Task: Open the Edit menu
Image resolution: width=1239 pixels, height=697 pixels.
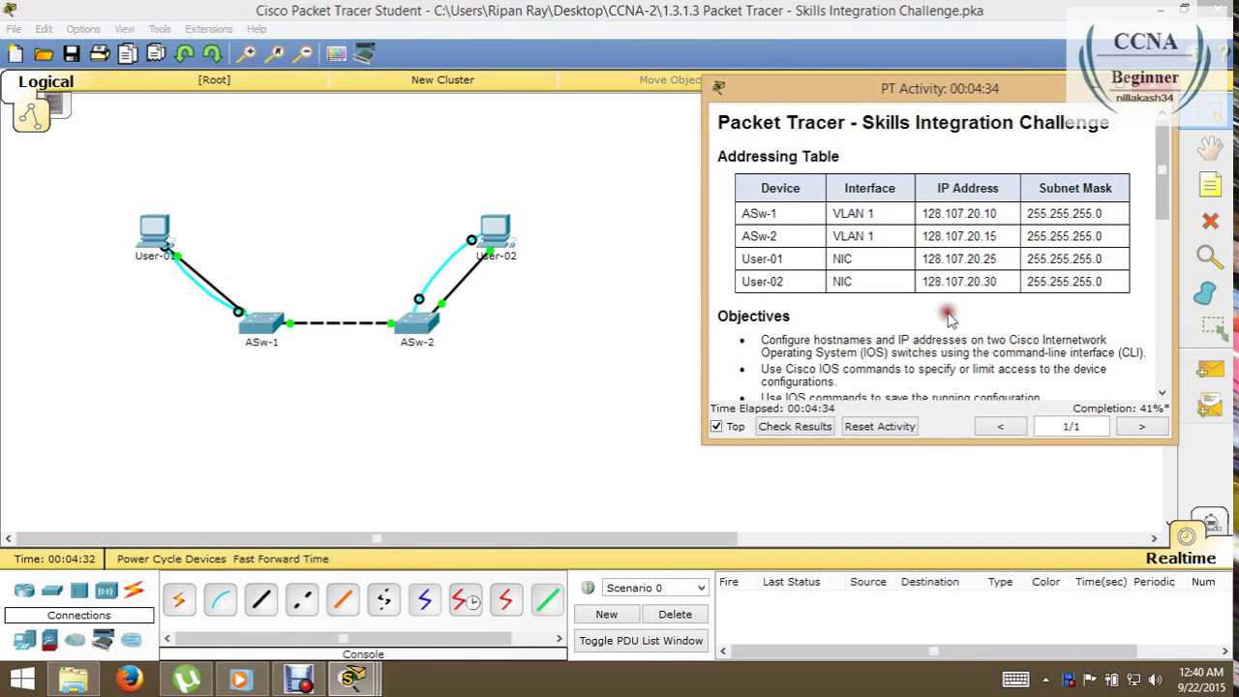Action: (x=44, y=29)
